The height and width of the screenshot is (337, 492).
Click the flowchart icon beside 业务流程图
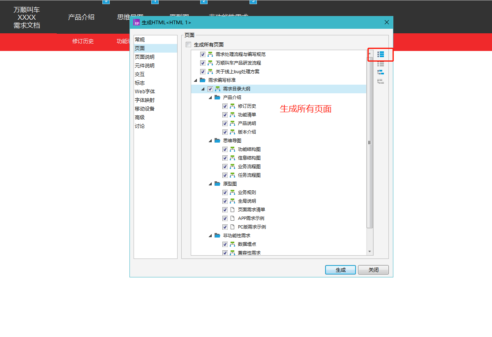(232, 166)
